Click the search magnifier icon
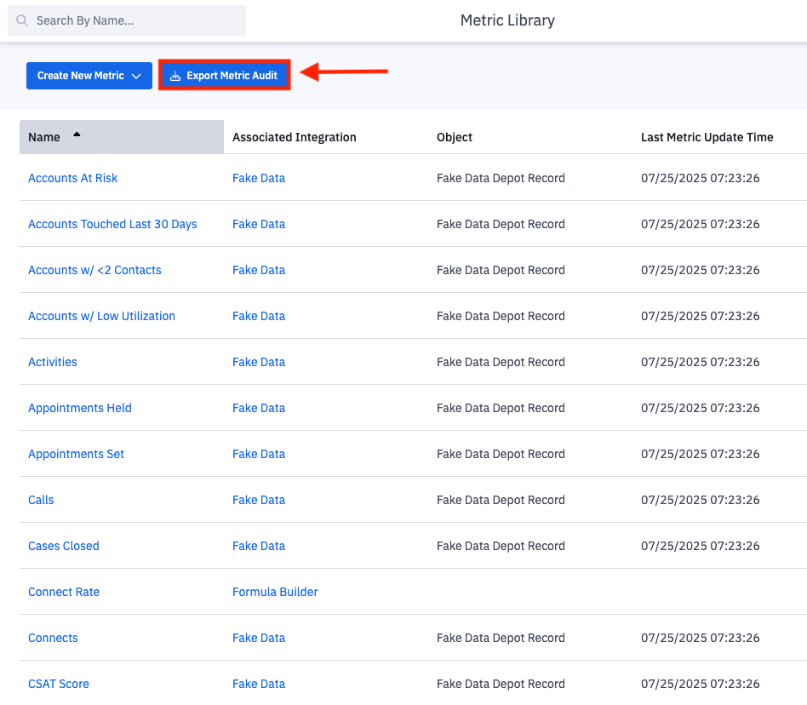807x705 pixels. click(21, 20)
